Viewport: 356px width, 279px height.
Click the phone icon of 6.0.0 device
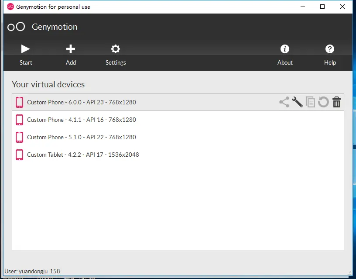20,102
